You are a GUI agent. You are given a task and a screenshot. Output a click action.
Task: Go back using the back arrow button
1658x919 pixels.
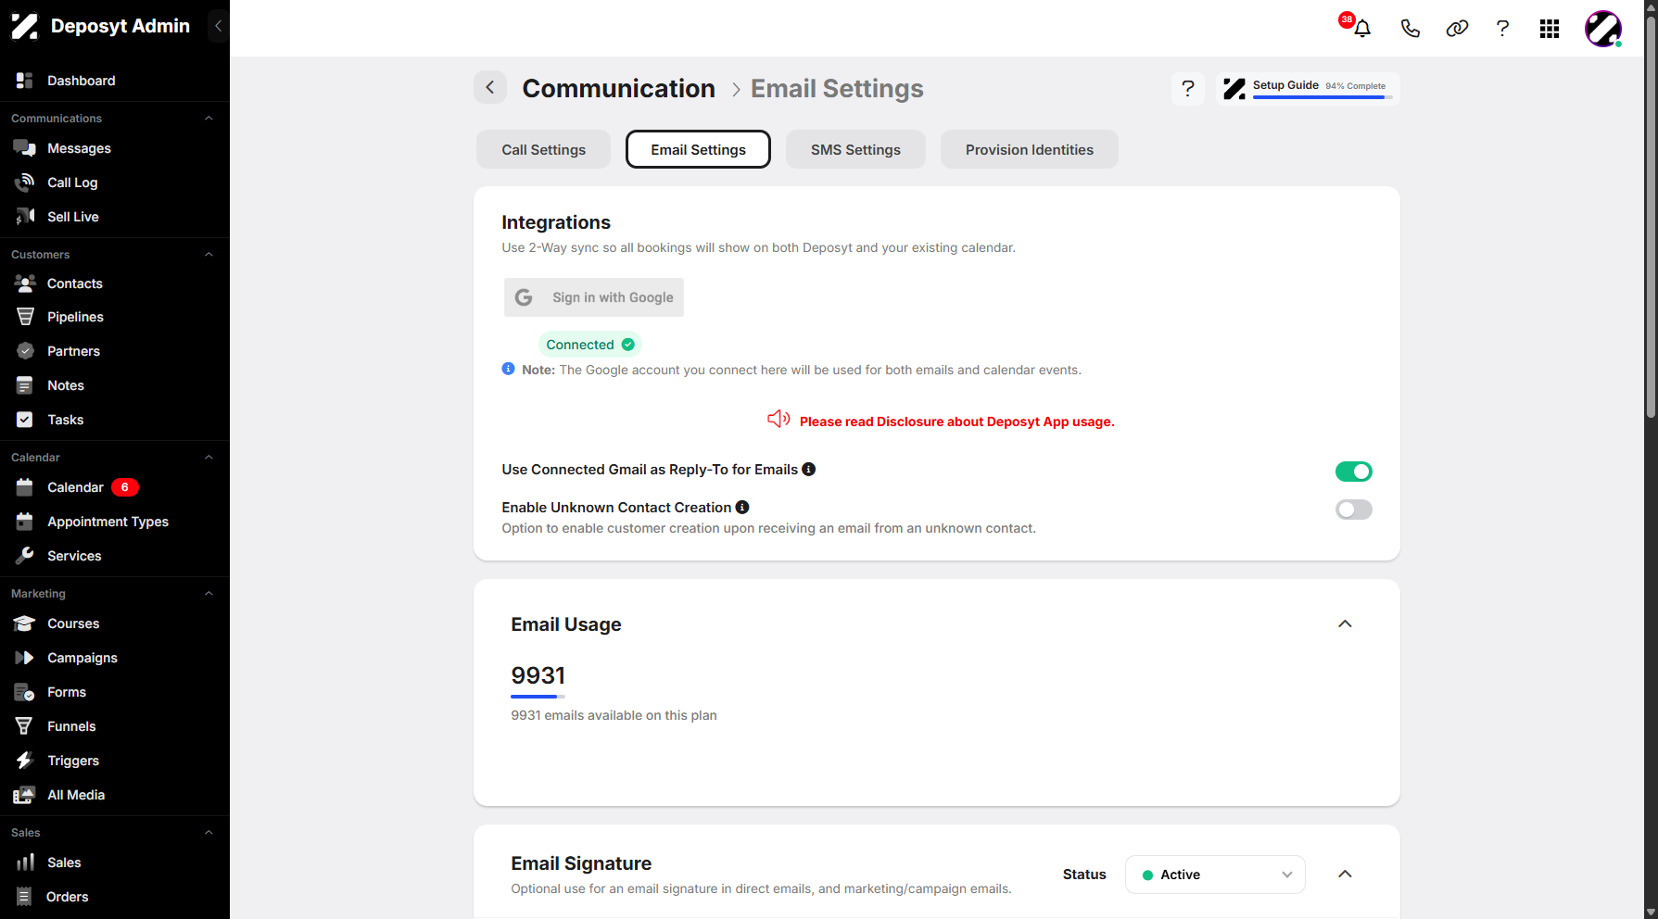[490, 88]
